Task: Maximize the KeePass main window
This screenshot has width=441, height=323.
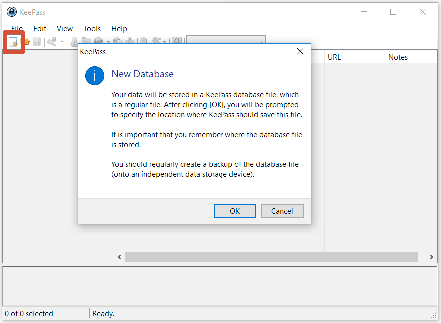Action: [x=393, y=12]
